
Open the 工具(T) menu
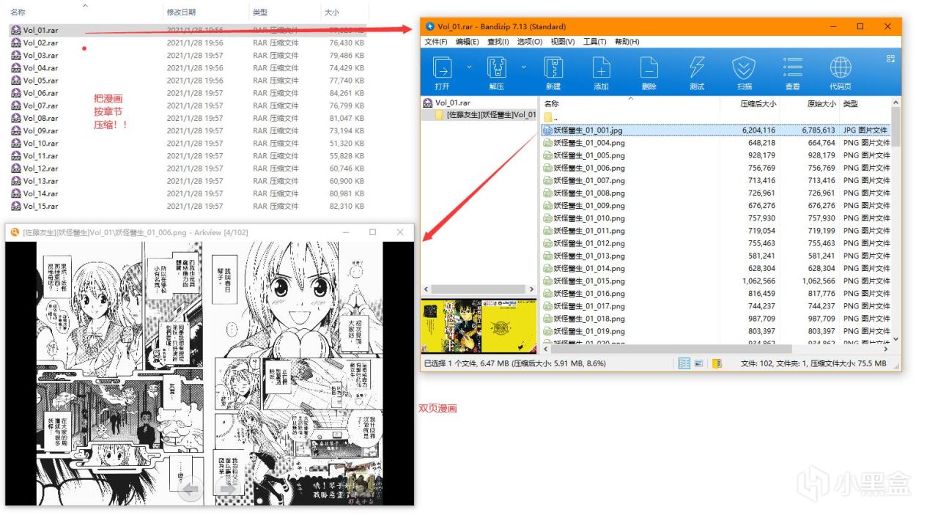(x=594, y=42)
